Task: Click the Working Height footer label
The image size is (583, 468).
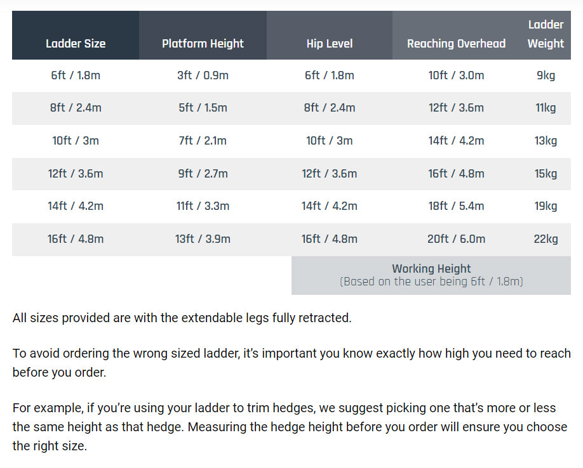Action: [x=431, y=269]
